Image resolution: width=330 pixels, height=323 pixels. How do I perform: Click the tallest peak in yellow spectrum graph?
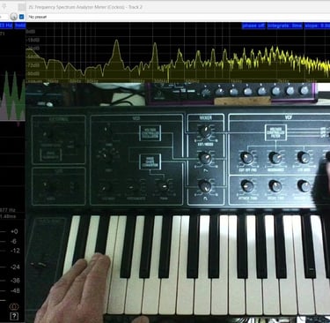tap(116, 41)
